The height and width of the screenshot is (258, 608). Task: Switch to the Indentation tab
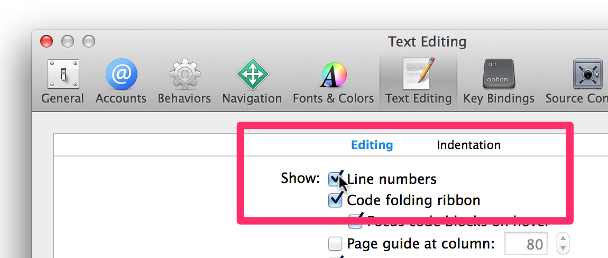tap(468, 145)
